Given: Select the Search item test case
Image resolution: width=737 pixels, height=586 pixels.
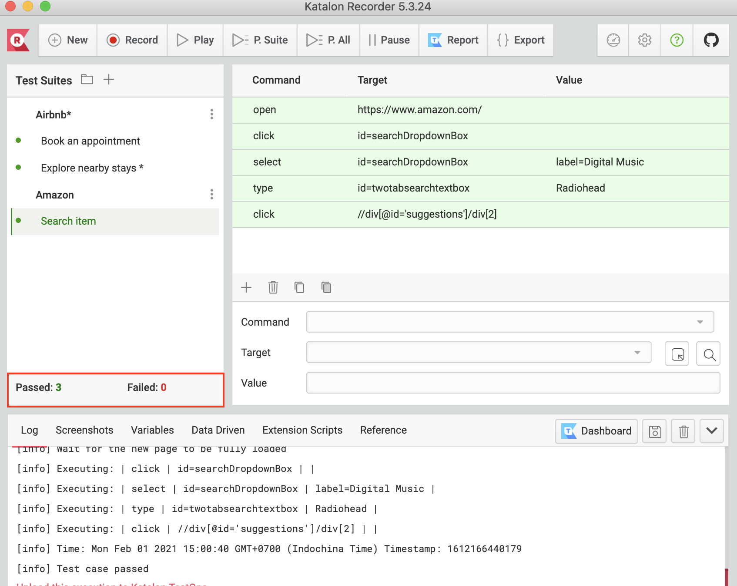Looking at the screenshot, I should tap(115, 222).
